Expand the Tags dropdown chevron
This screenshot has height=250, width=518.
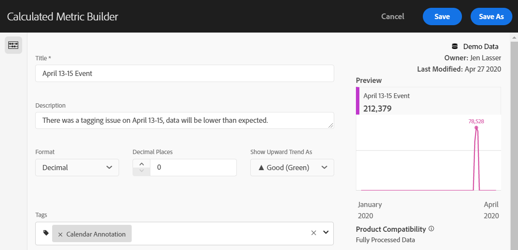tap(326, 233)
